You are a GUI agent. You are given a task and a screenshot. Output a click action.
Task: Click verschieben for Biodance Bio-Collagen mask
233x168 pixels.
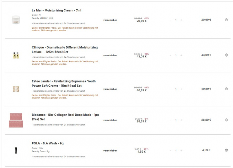pyautogui.click(x=110, y=120)
